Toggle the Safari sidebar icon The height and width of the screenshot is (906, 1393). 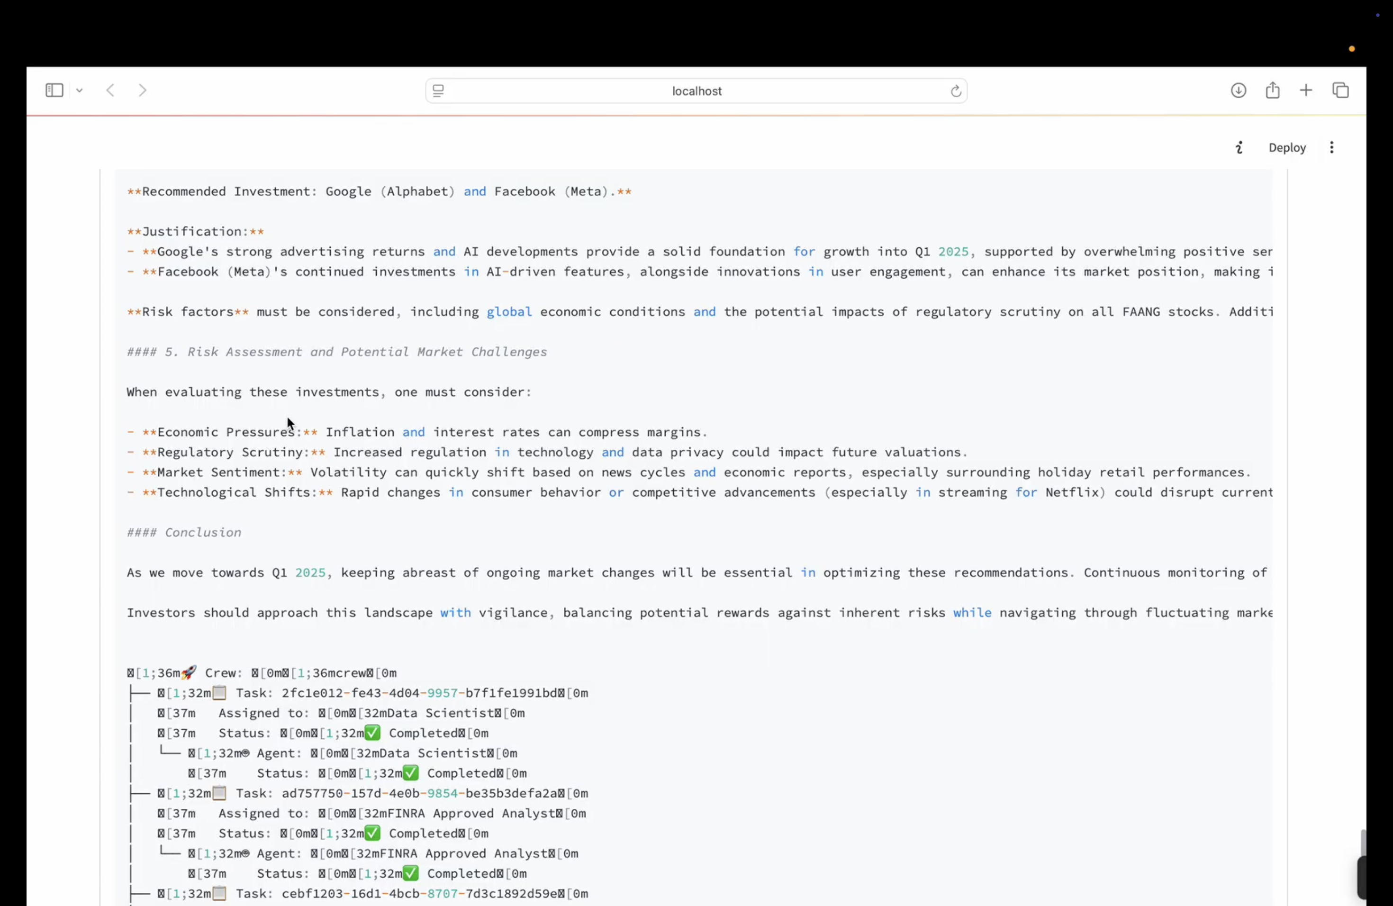click(54, 90)
